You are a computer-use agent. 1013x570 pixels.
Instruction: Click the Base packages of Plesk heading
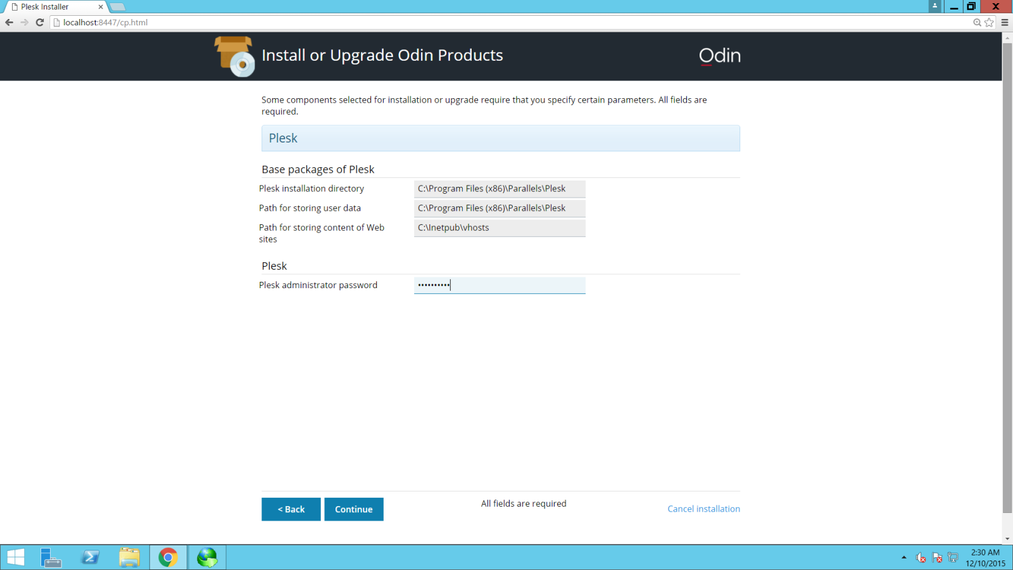coord(318,169)
